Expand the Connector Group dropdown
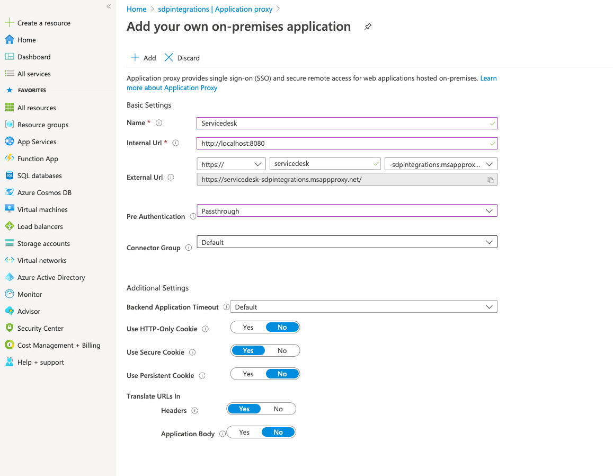Image resolution: width=613 pixels, height=476 pixels. click(347, 242)
